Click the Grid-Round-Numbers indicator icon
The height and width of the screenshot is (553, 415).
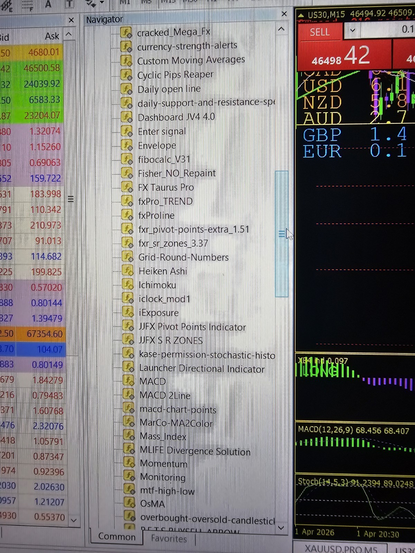(128, 257)
